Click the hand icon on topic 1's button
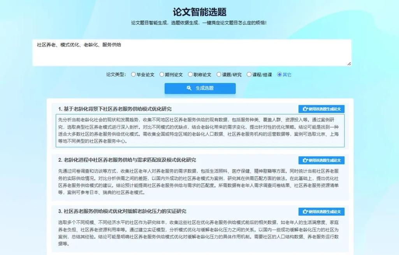This screenshot has width=399, height=255. pyautogui.click(x=305, y=109)
